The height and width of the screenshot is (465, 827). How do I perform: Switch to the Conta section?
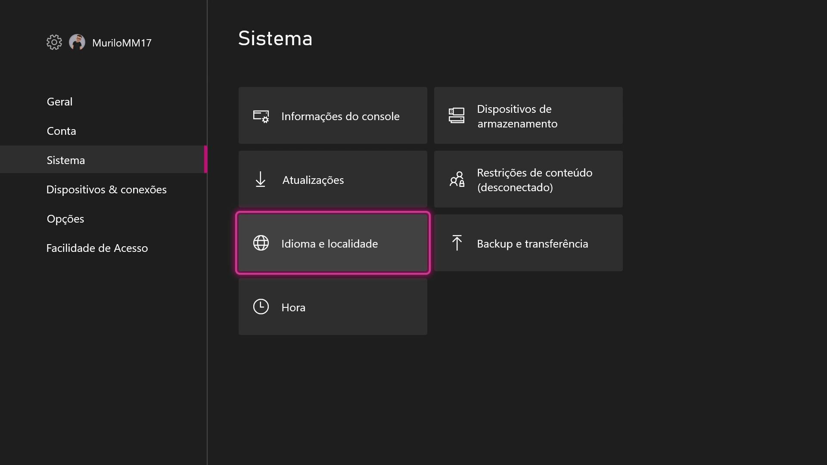coord(62,131)
